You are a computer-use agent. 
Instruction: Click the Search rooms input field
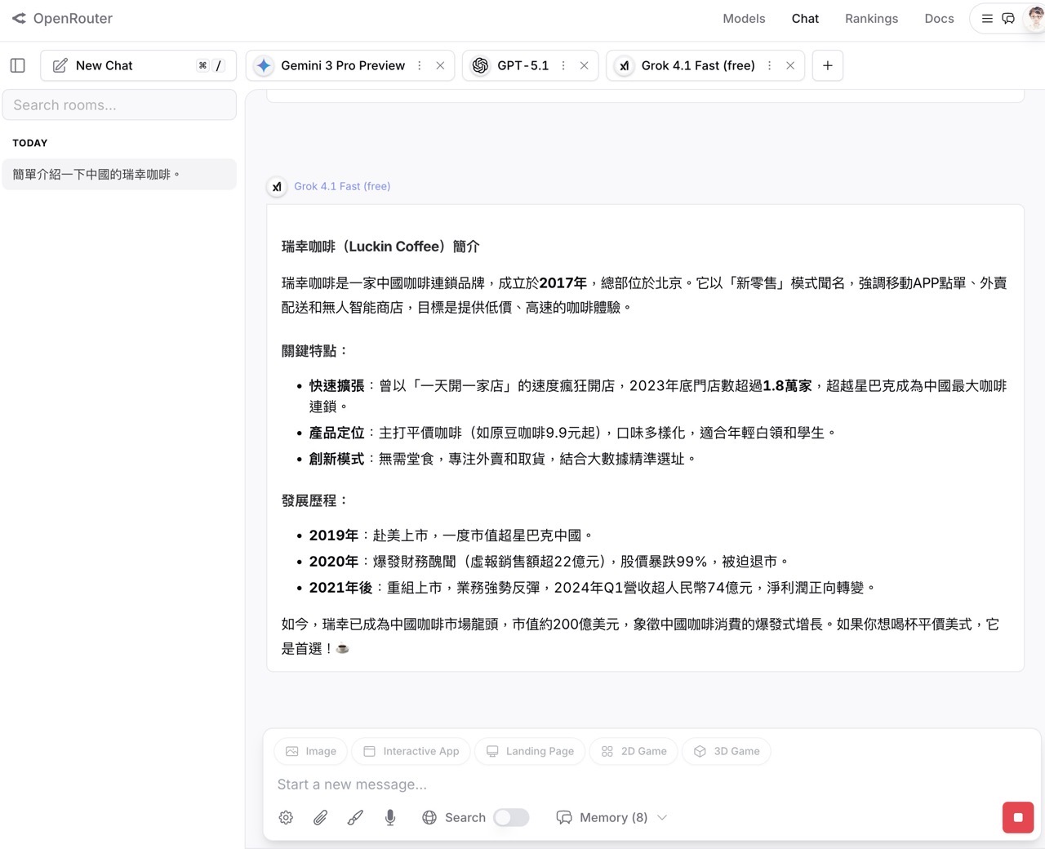click(119, 104)
